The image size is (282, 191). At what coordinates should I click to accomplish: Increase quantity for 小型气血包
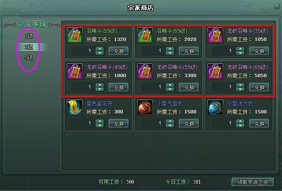(170, 121)
